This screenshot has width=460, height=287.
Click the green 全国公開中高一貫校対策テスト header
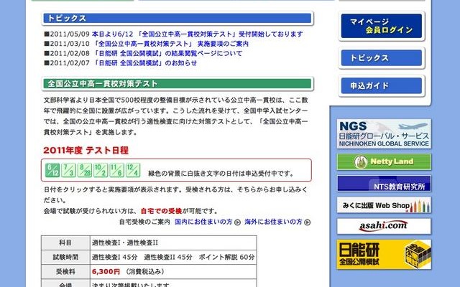point(178,84)
